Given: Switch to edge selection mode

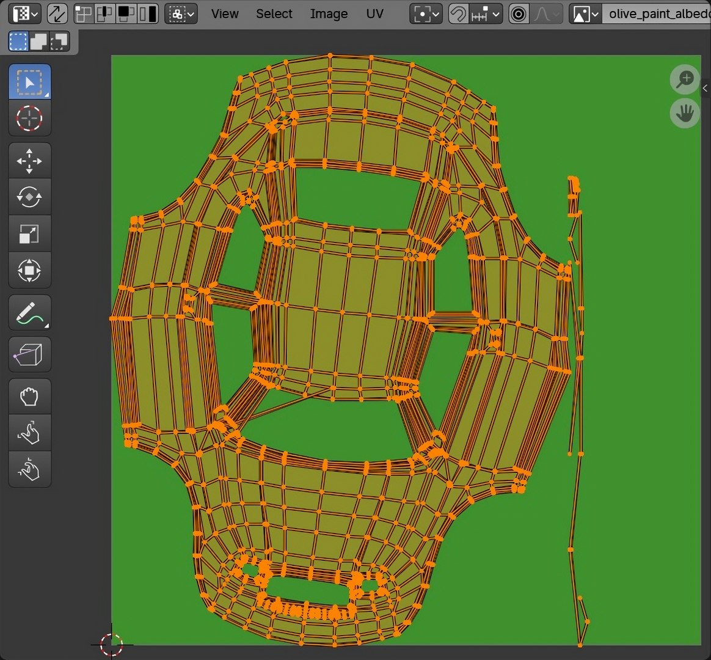Looking at the screenshot, I should tap(104, 14).
